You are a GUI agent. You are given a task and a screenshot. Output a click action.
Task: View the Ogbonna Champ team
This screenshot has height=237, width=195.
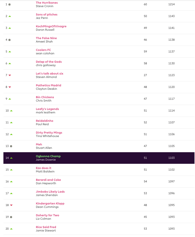click(48, 156)
